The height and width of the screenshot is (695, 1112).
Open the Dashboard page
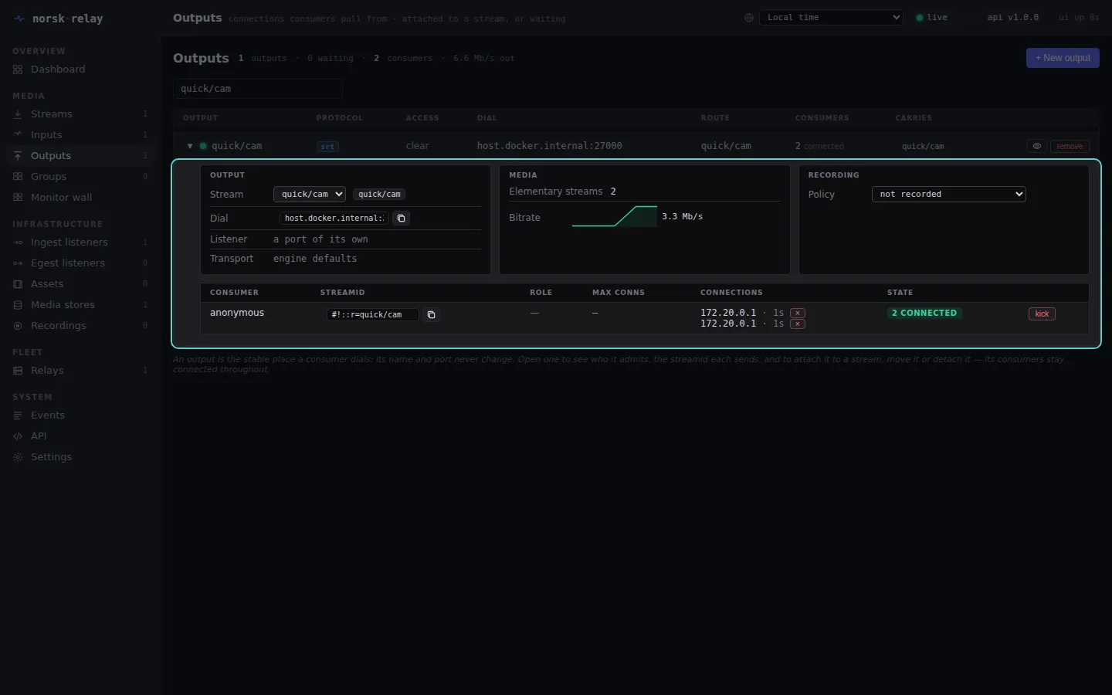(x=58, y=69)
